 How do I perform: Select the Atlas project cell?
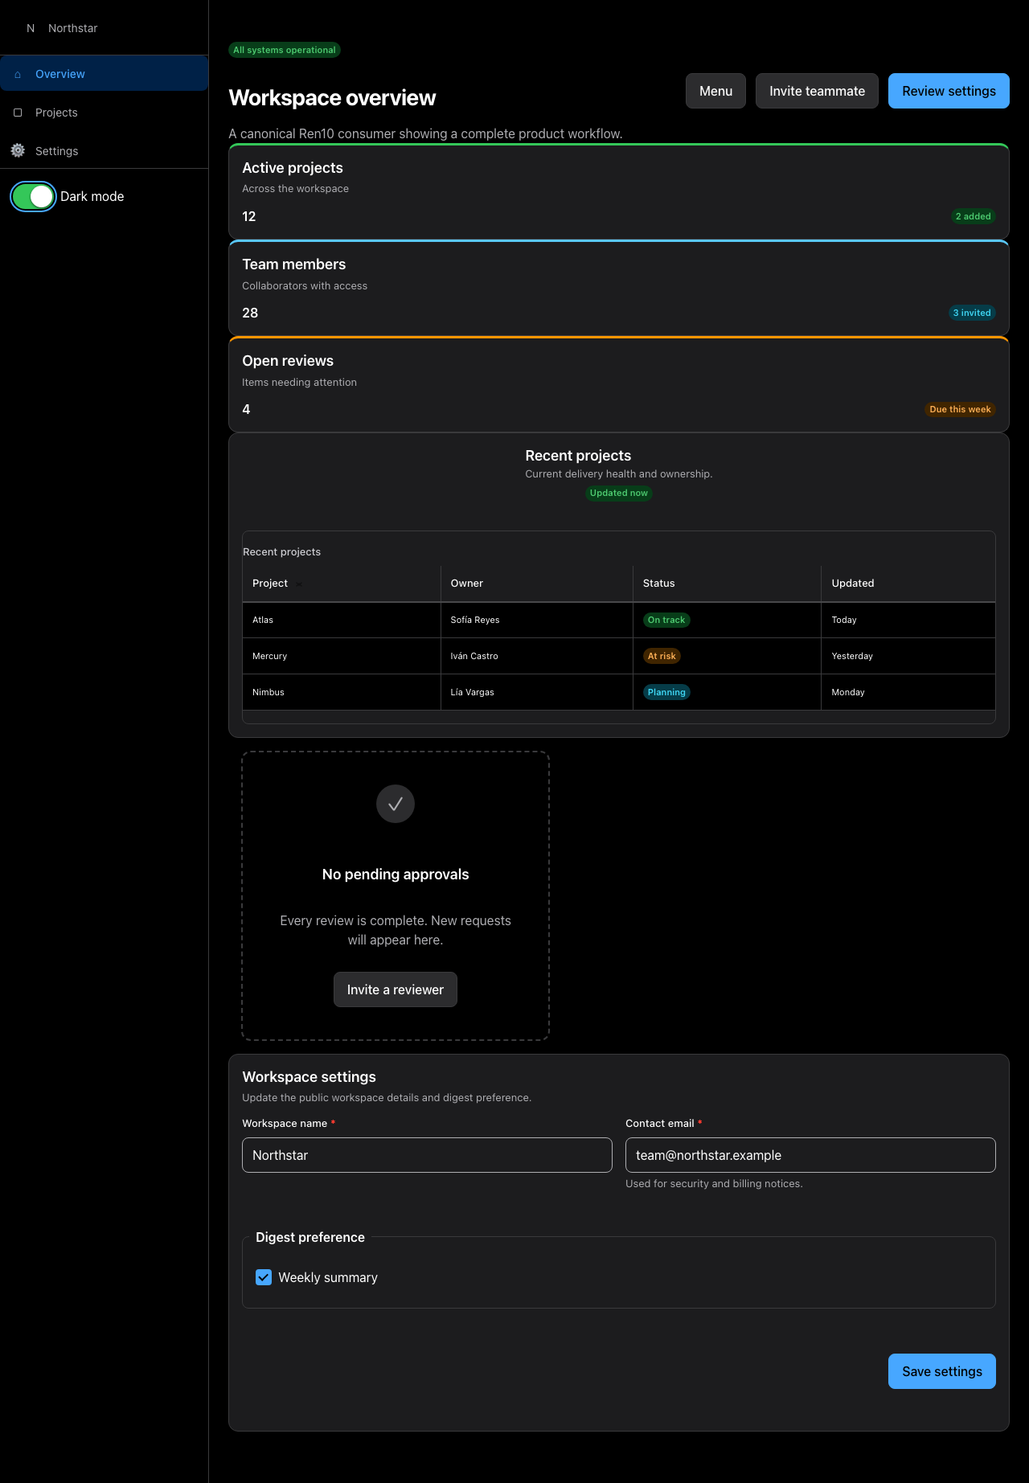(342, 620)
